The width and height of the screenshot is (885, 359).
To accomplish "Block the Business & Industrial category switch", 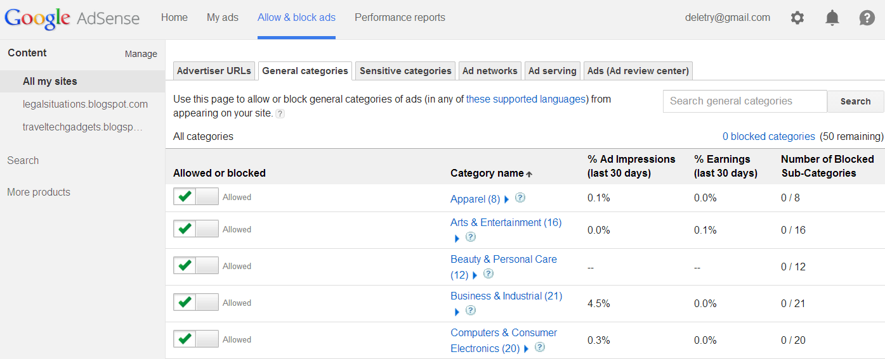I will click(x=196, y=303).
